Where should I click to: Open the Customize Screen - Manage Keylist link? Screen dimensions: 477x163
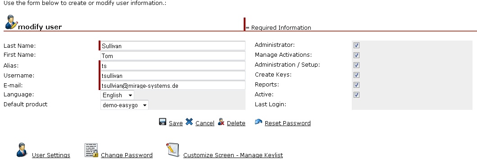pos(233,155)
